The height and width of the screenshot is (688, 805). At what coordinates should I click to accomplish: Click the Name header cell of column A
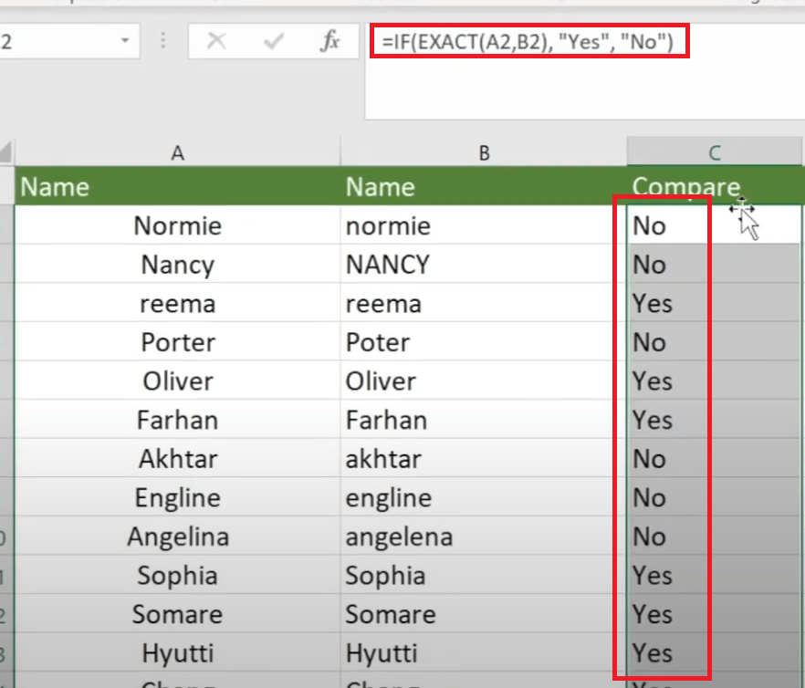click(55, 186)
